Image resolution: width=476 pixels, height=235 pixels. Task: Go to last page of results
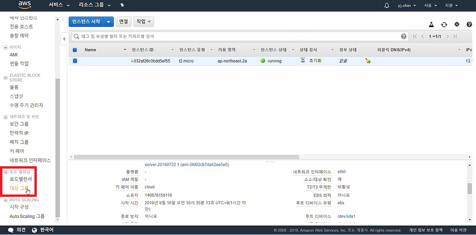[x=455, y=36]
